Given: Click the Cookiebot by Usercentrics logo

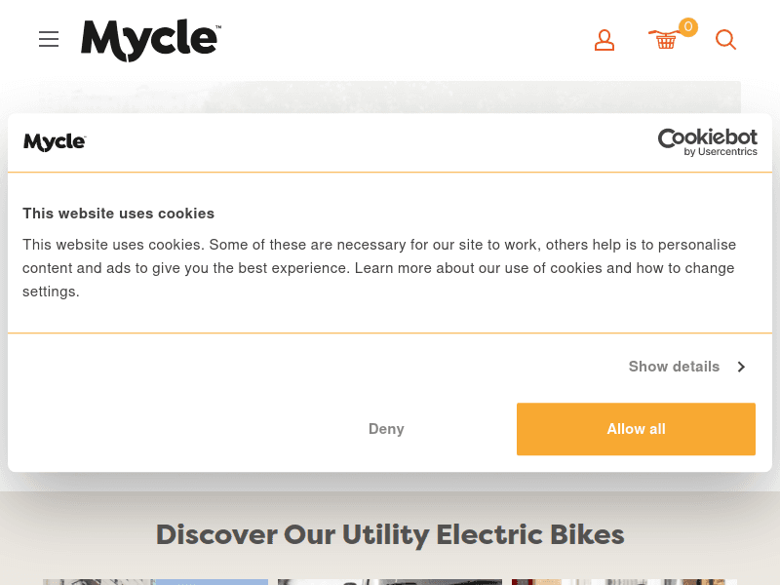Looking at the screenshot, I should pos(708,142).
